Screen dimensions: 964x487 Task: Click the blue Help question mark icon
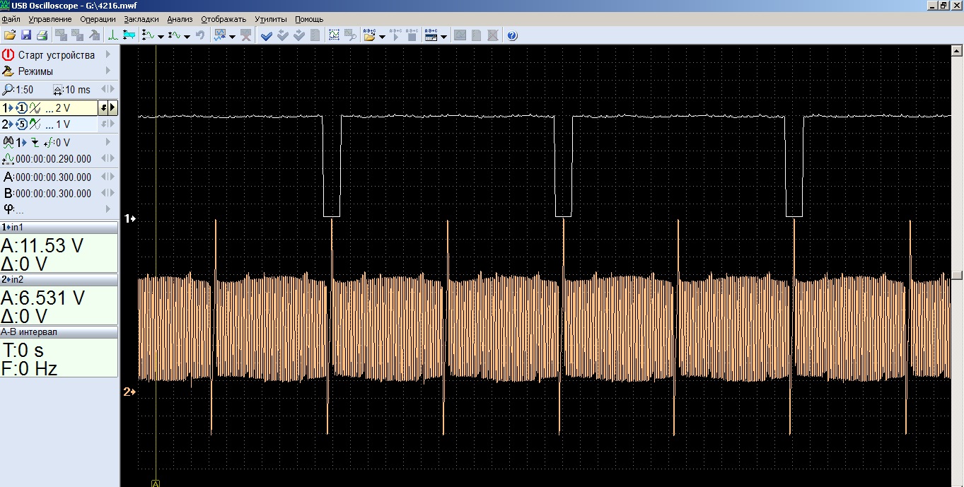(x=512, y=35)
